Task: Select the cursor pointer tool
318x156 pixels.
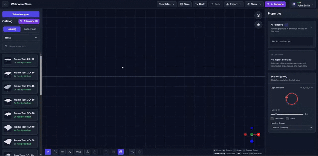Action: [48, 152]
